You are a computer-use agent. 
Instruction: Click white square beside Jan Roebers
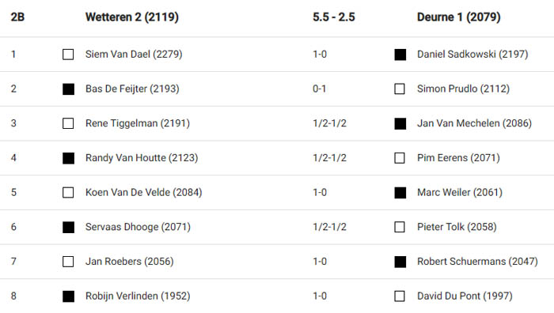[x=68, y=262]
